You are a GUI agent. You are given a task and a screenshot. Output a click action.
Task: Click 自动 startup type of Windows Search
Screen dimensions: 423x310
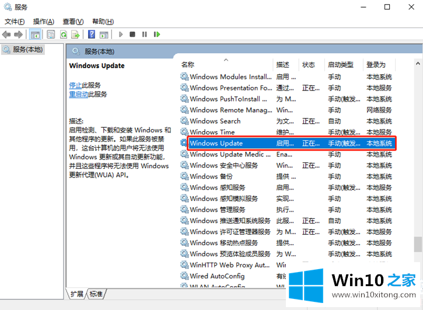[x=334, y=121]
